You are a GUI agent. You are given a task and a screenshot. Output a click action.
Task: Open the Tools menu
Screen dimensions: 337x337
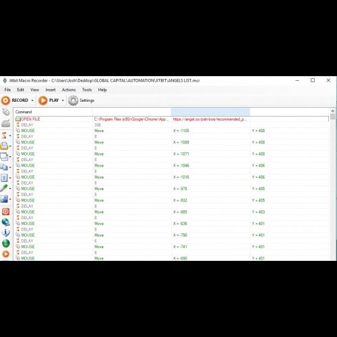[x=87, y=90]
